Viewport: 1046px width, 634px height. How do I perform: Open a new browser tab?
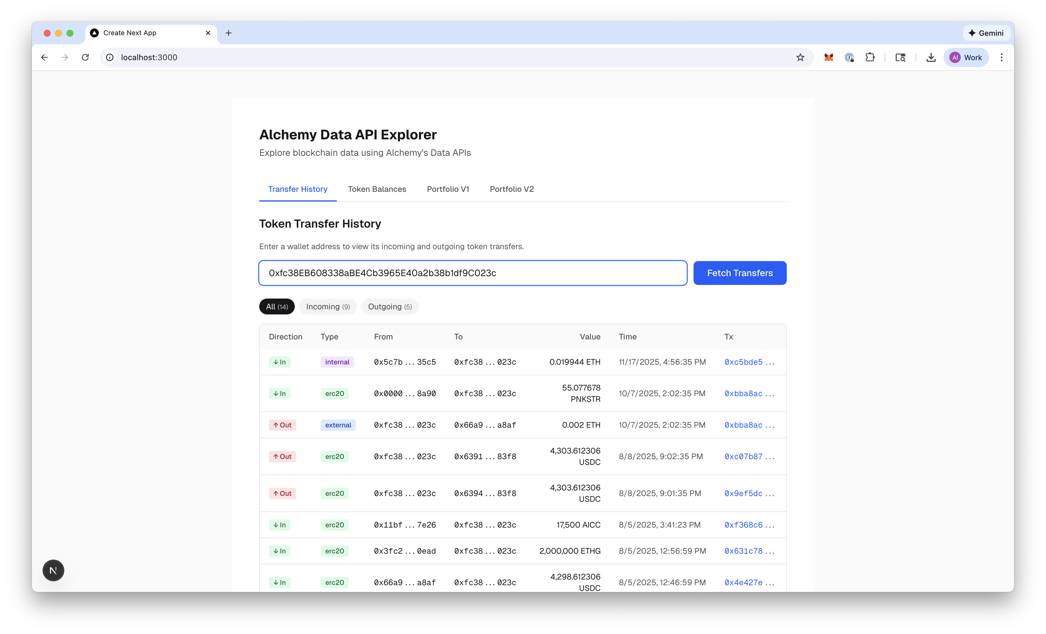click(x=229, y=33)
